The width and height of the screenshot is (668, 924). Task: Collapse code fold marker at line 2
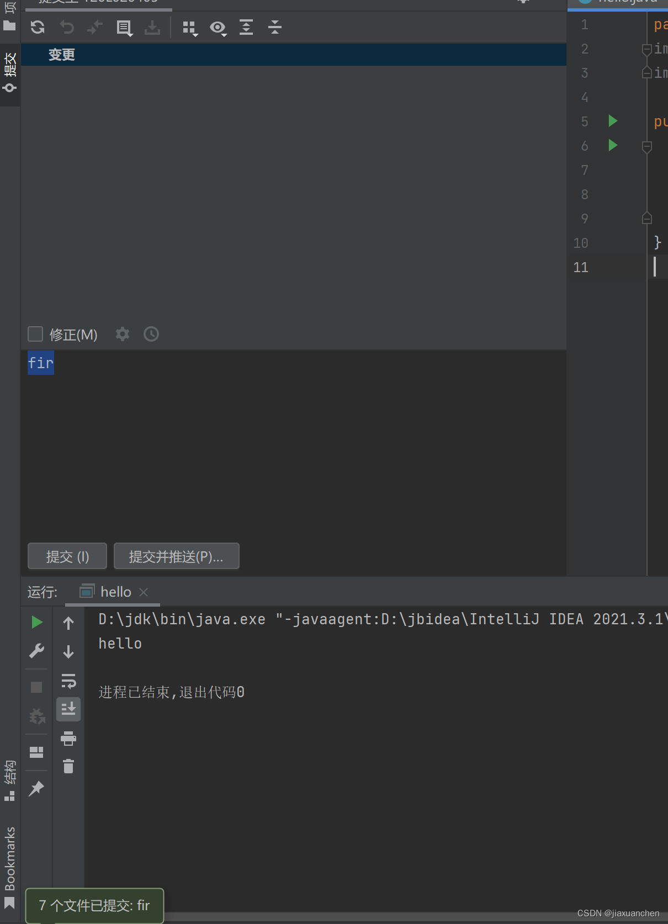(647, 49)
